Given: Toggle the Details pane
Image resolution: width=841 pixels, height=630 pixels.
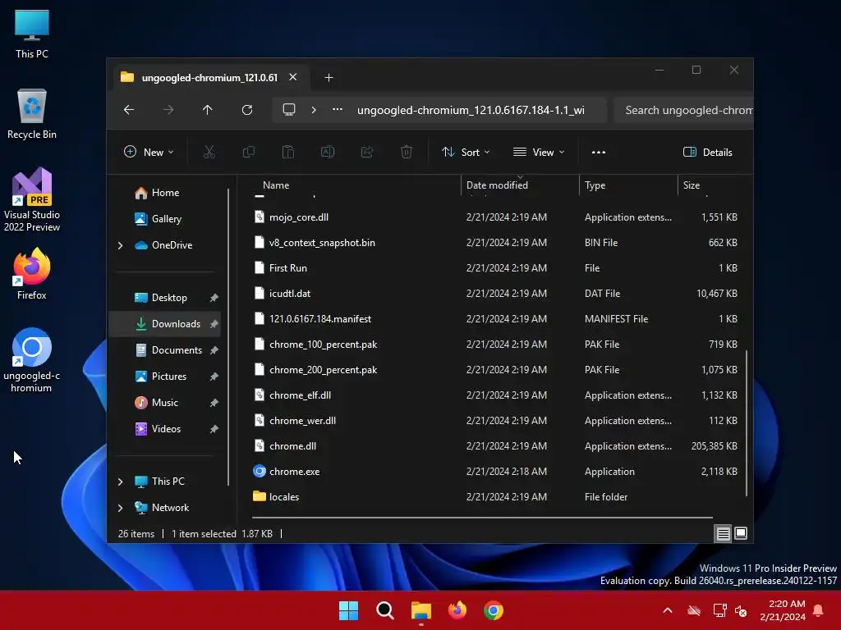Looking at the screenshot, I should 707,152.
